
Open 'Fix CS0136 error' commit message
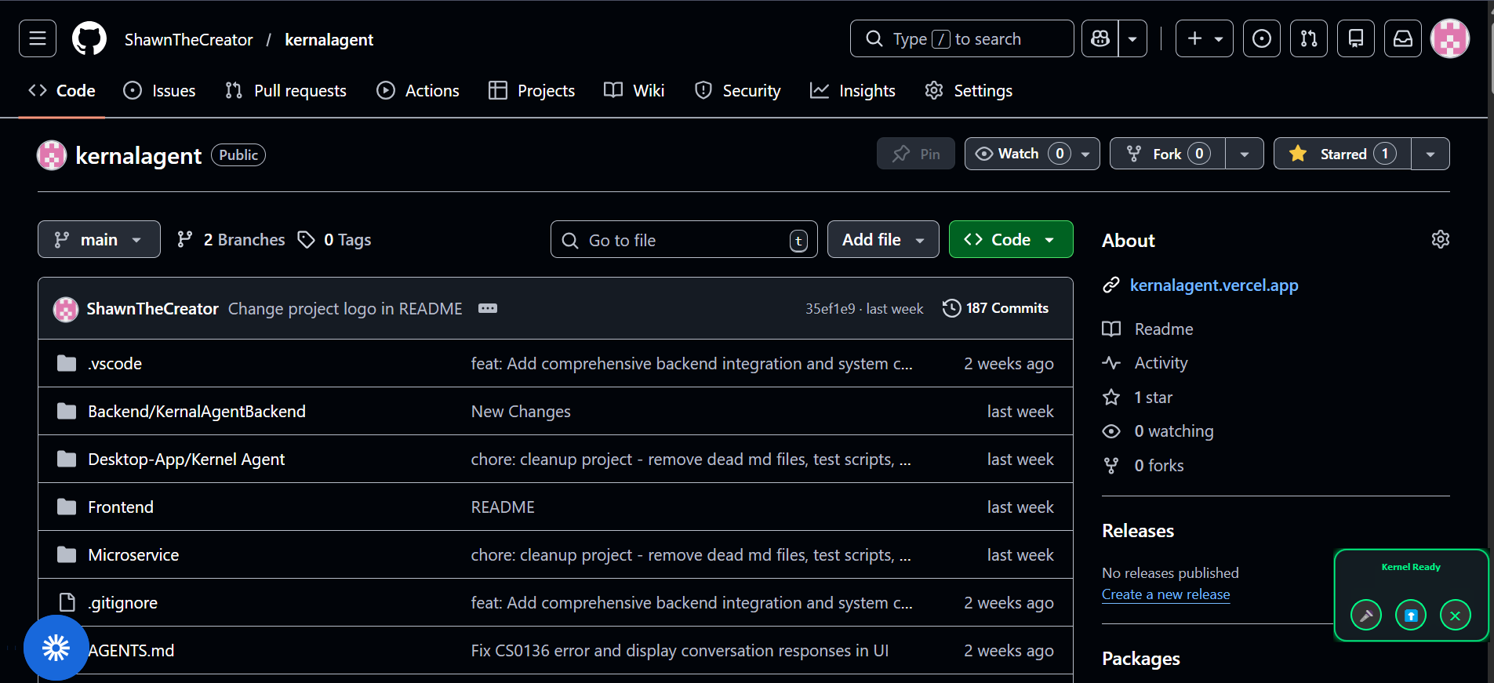(679, 650)
